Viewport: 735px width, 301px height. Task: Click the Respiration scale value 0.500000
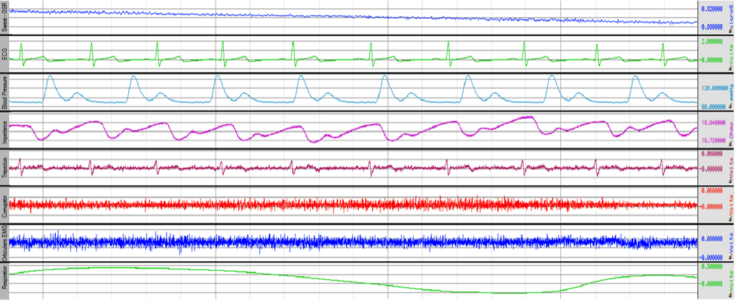(711, 266)
